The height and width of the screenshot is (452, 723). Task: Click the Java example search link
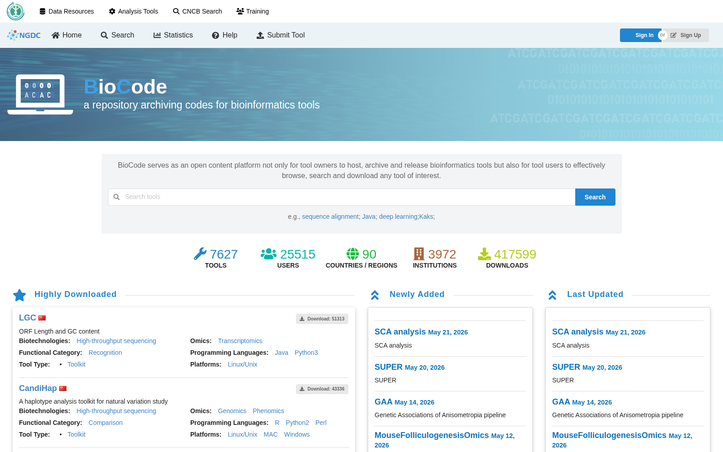point(369,217)
